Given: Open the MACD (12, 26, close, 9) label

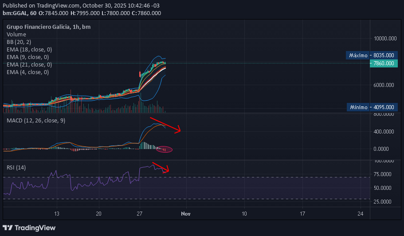Looking at the screenshot, I should coord(35,121).
